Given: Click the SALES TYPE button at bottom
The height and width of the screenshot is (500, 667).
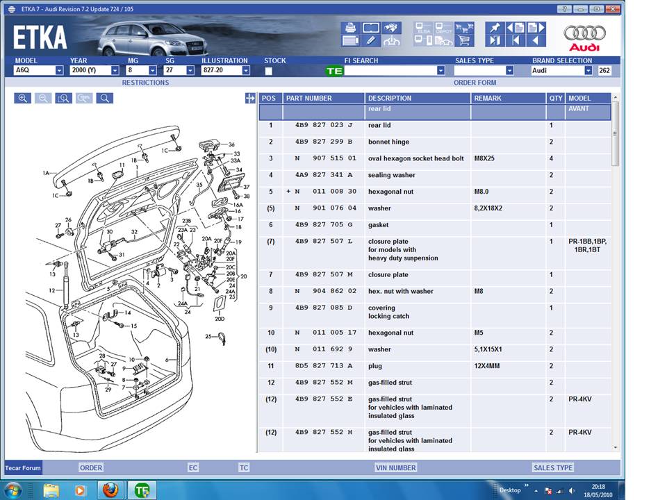Looking at the screenshot, I should point(553,467).
